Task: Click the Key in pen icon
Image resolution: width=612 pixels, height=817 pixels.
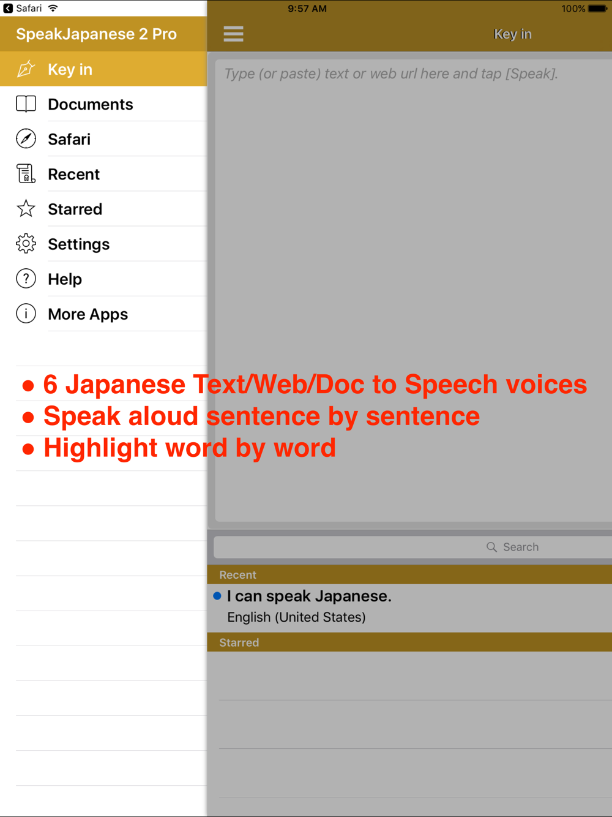Action: 26,69
